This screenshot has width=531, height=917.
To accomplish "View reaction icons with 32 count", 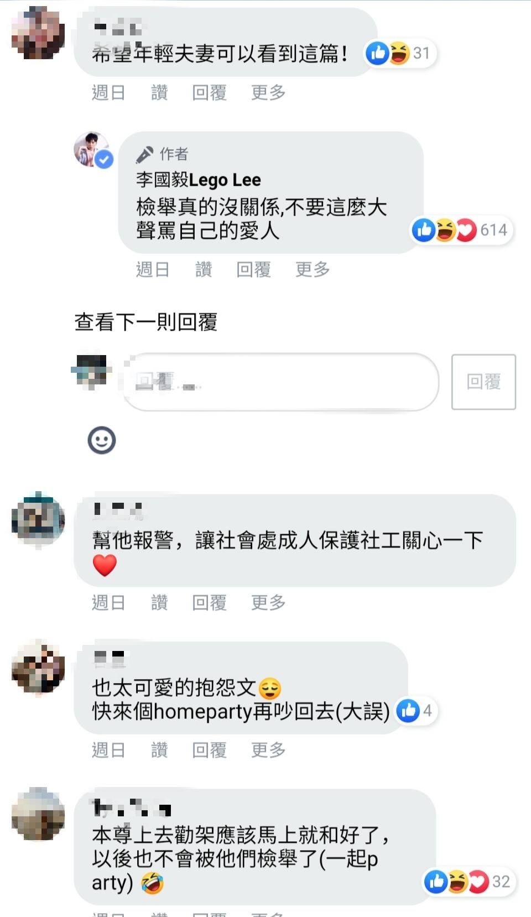I will tap(469, 882).
